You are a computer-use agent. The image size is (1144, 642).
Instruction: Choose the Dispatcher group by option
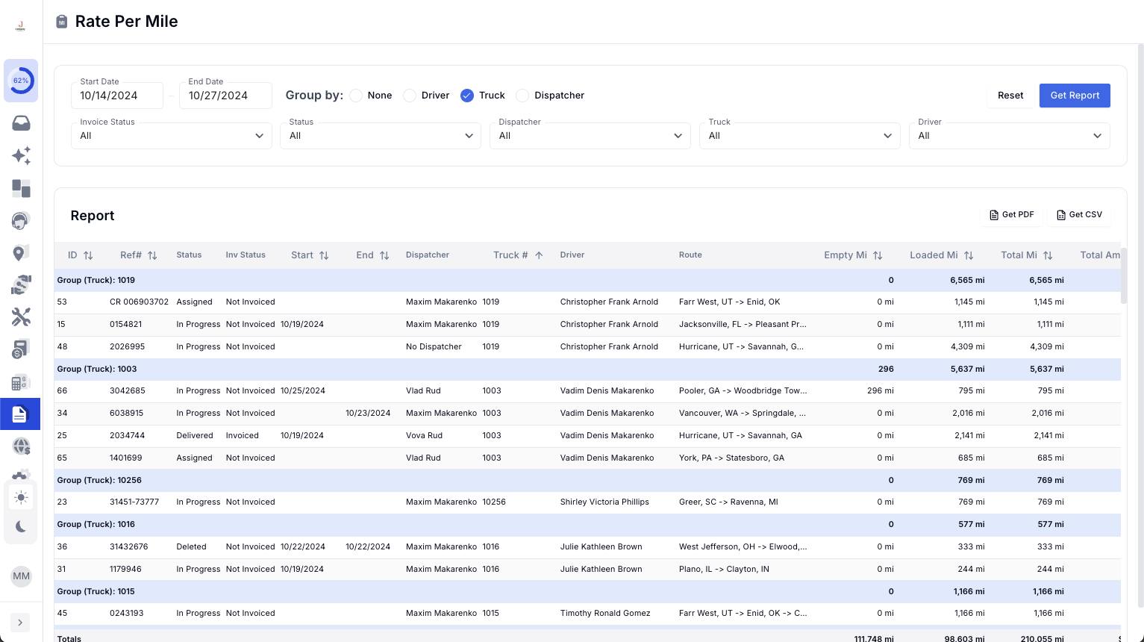pos(522,96)
